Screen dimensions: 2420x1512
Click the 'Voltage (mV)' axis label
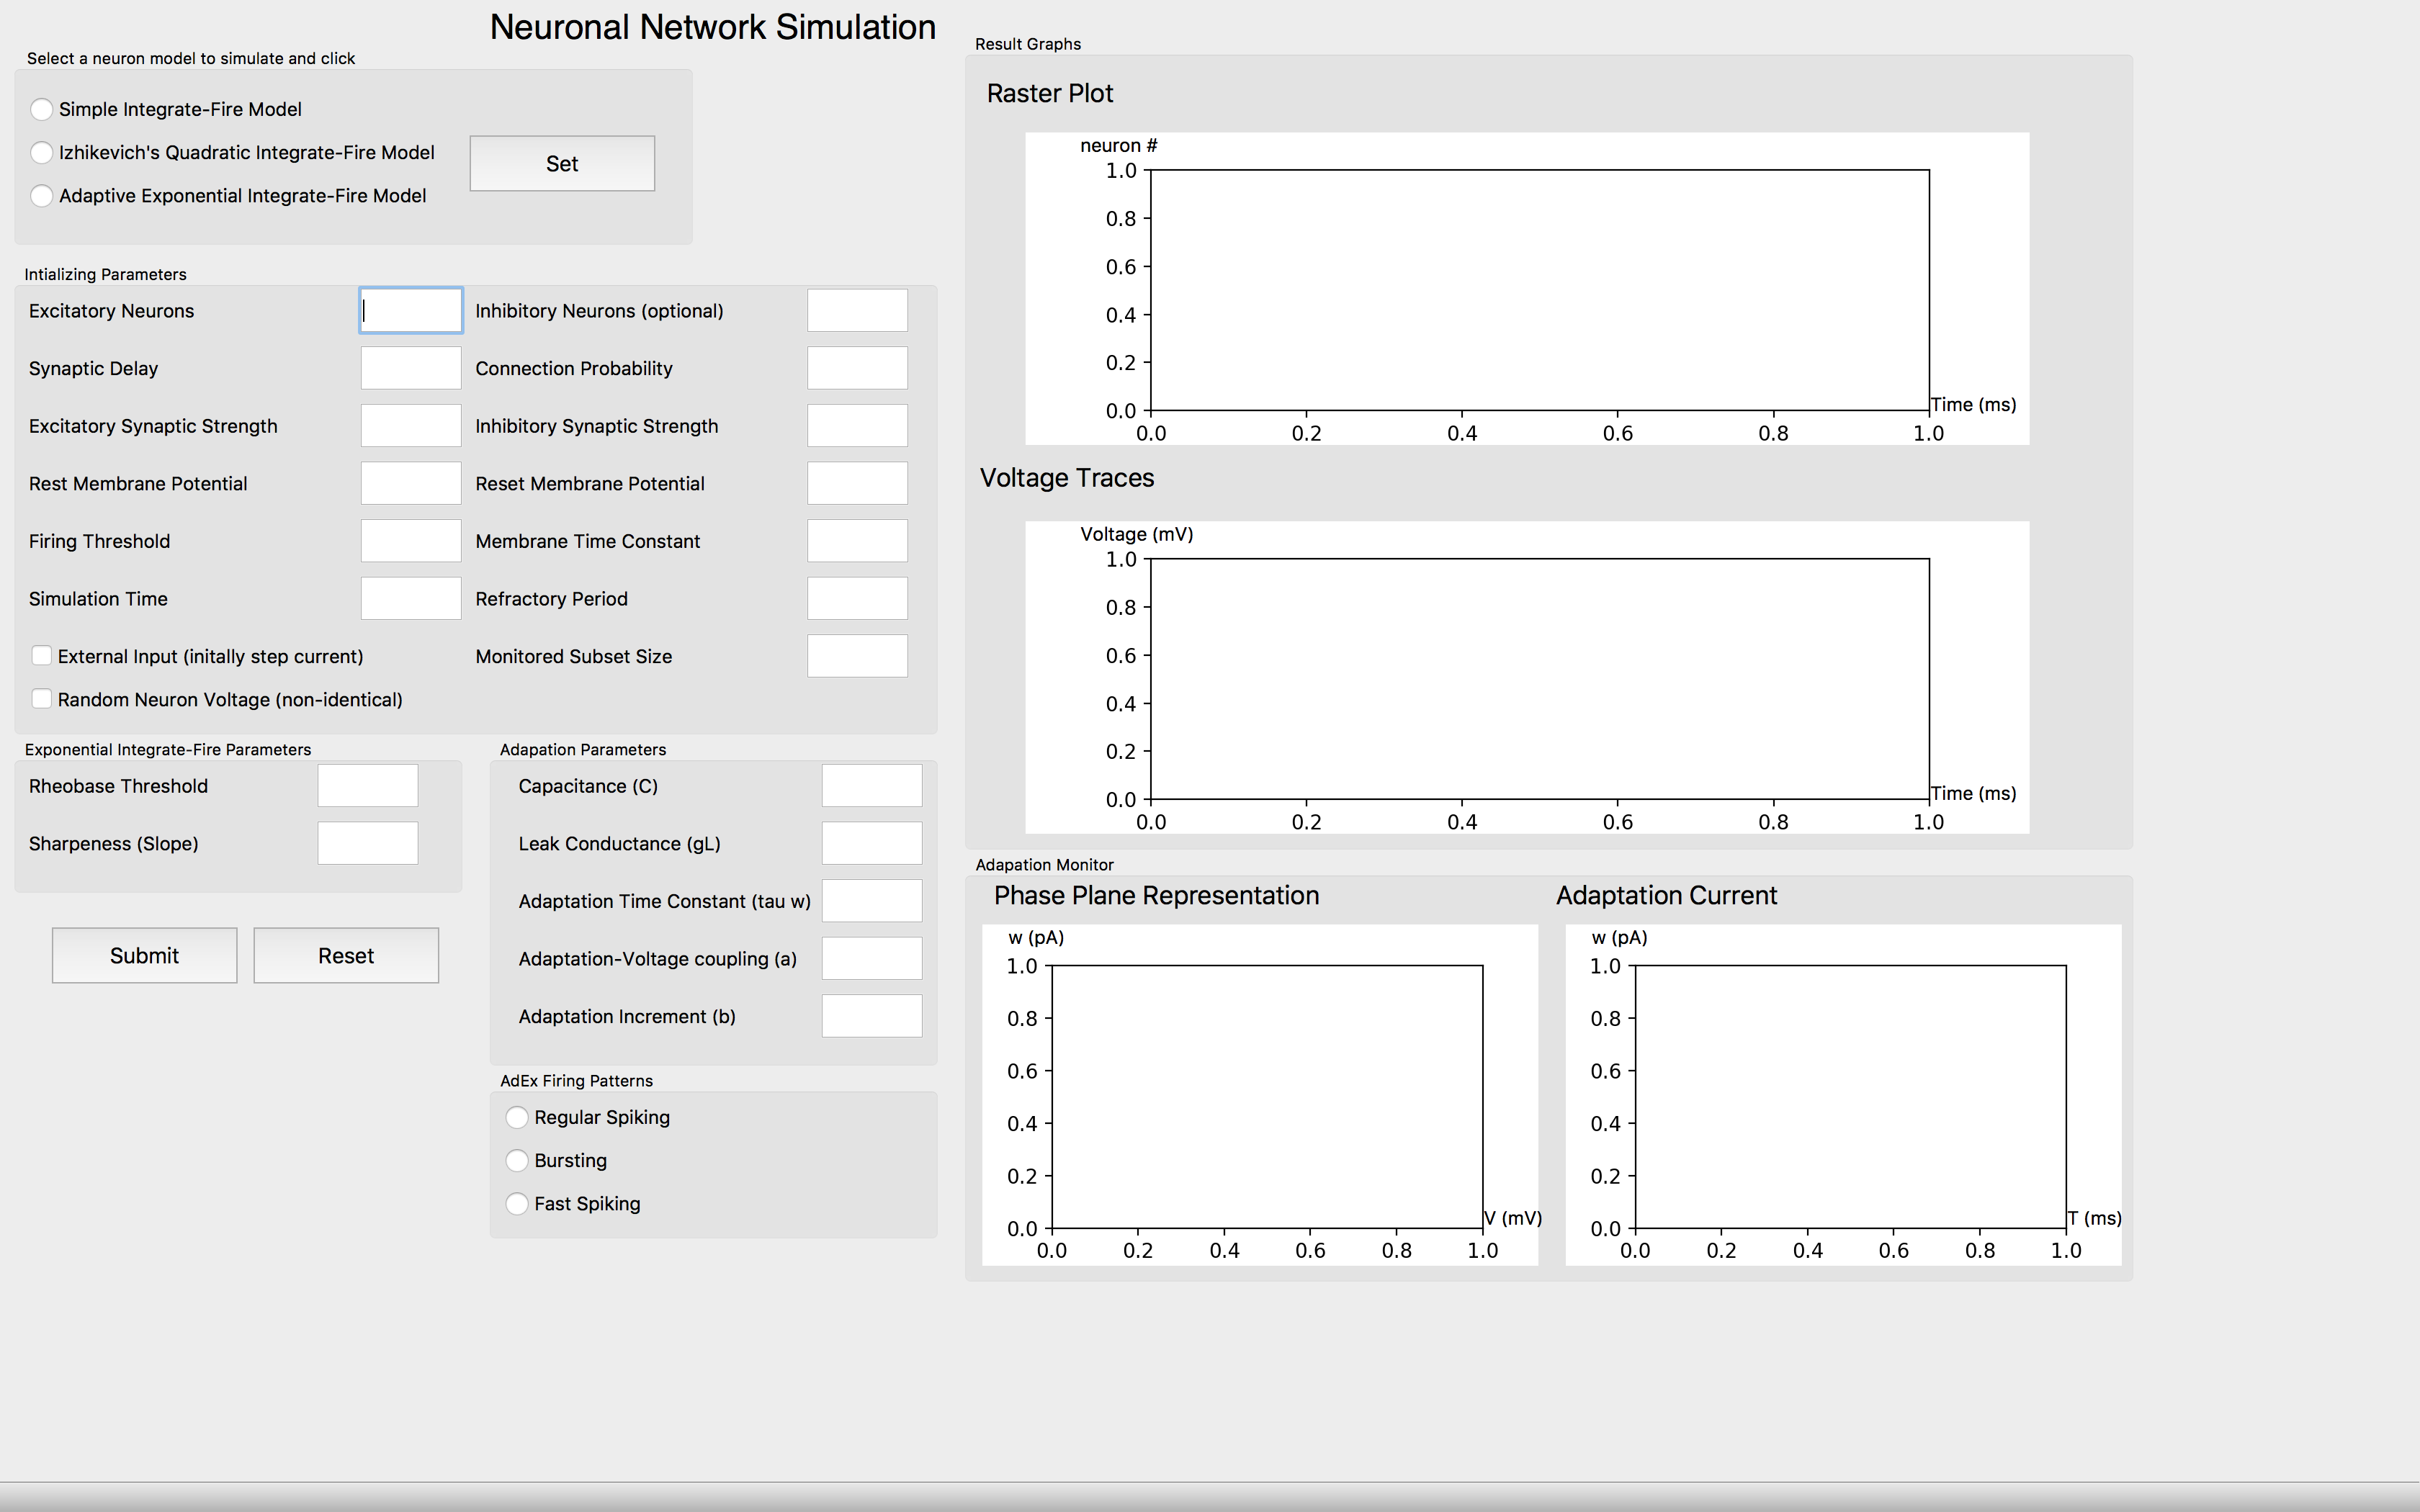click(x=1137, y=534)
